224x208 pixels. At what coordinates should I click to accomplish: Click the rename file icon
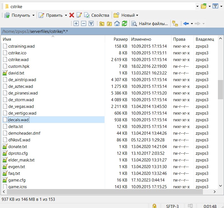(x=79, y=15)
